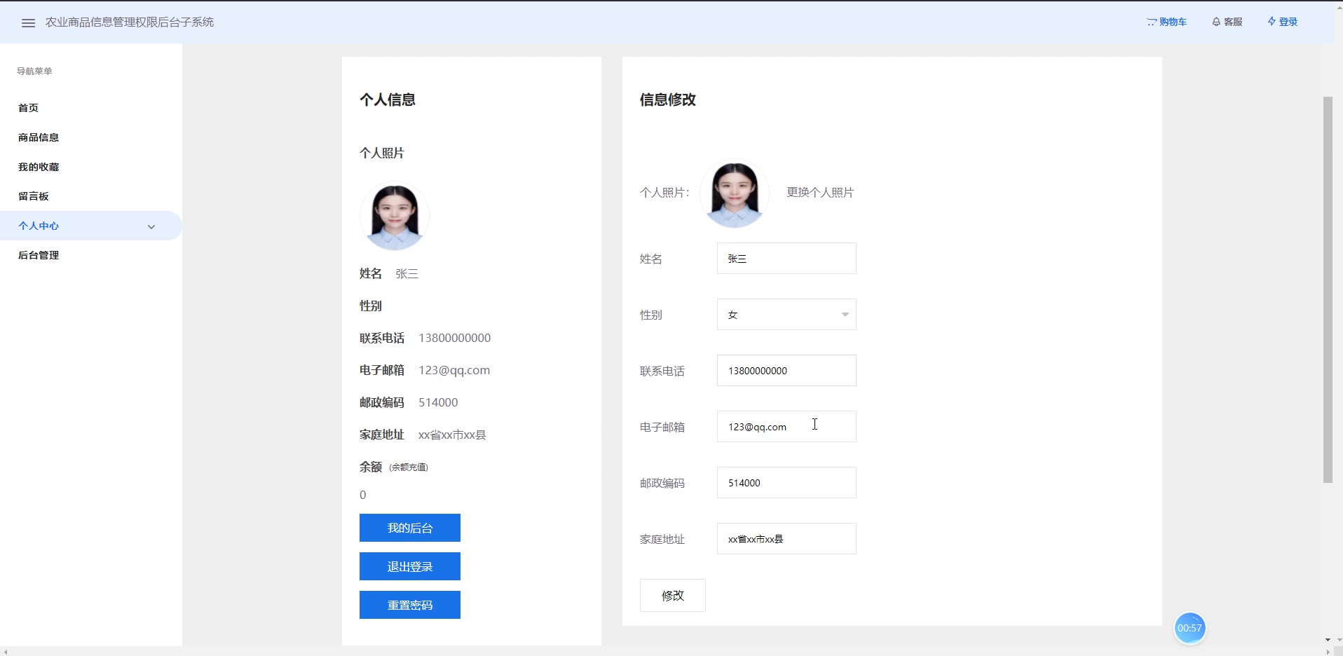Click the 重置密码 button
The width and height of the screenshot is (1343, 656).
pos(410,605)
